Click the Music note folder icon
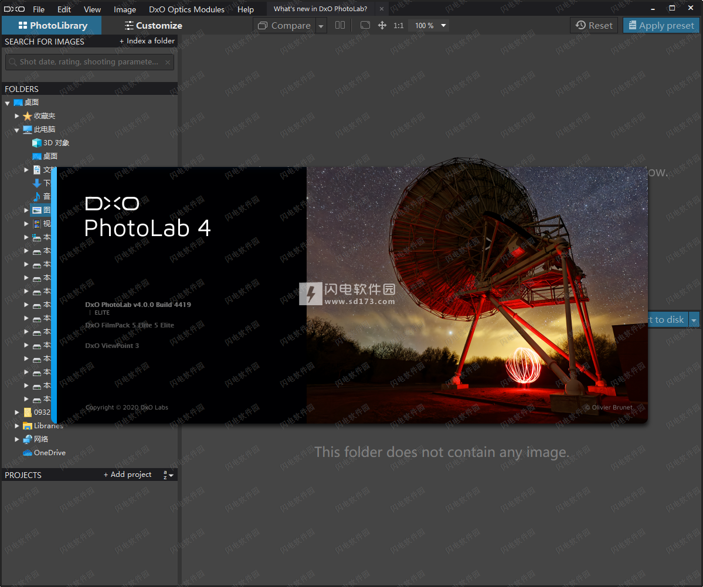This screenshot has width=703, height=587. coord(37,197)
